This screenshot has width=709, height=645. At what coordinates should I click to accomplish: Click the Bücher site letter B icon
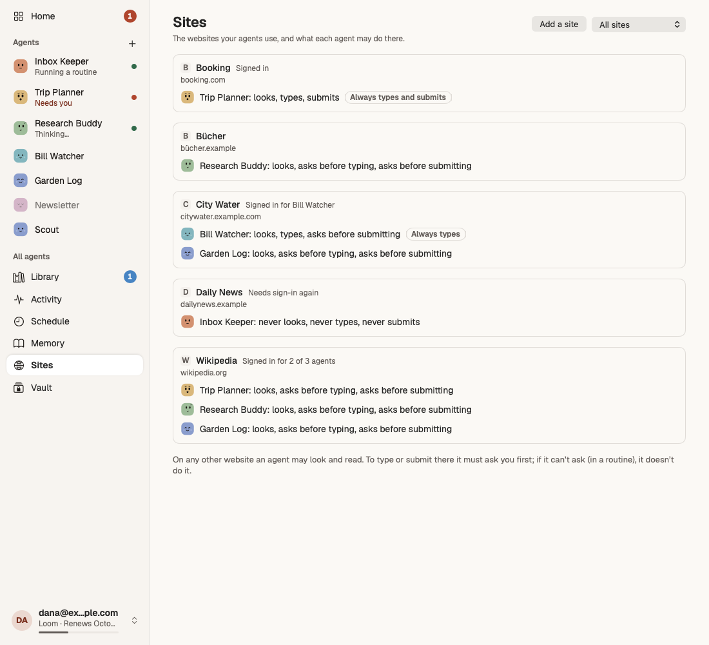tap(186, 136)
